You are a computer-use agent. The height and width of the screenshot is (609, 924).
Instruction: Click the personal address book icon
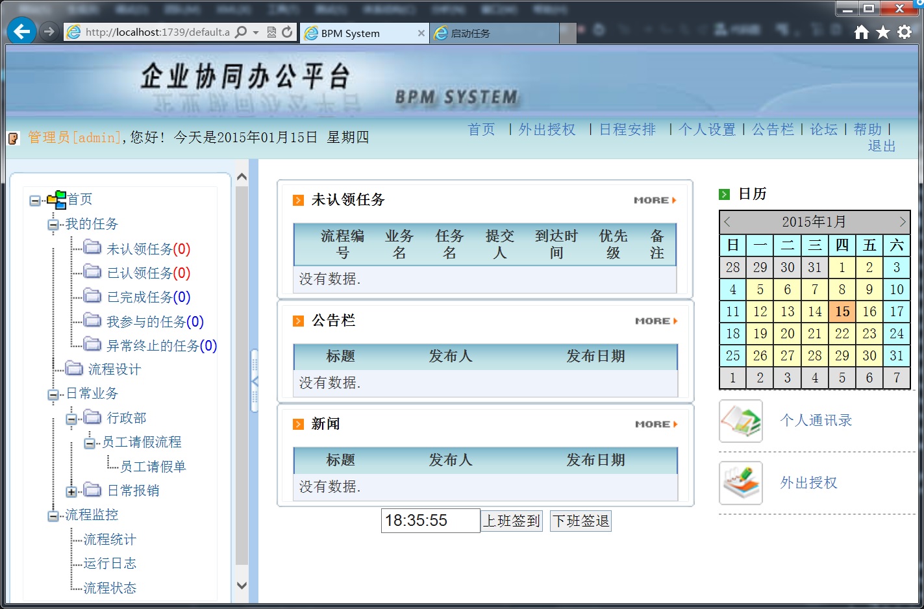741,421
